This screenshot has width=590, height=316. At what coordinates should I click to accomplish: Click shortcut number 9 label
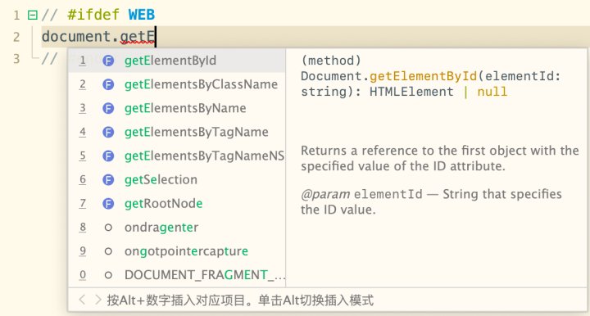click(83, 251)
